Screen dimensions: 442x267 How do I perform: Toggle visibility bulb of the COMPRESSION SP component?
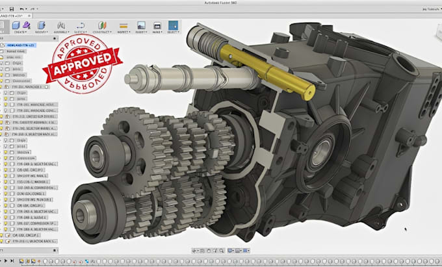pyautogui.click(x=5, y=223)
